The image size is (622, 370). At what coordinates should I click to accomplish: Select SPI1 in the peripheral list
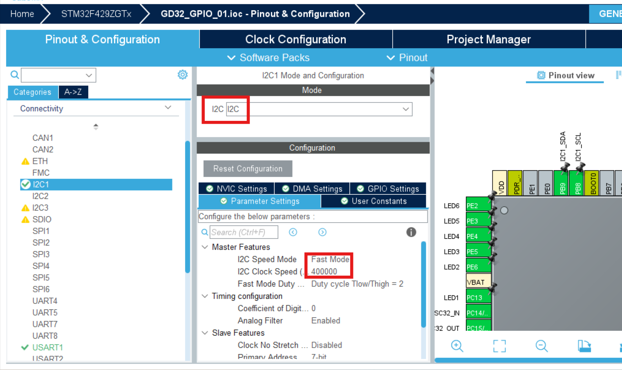coord(41,231)
